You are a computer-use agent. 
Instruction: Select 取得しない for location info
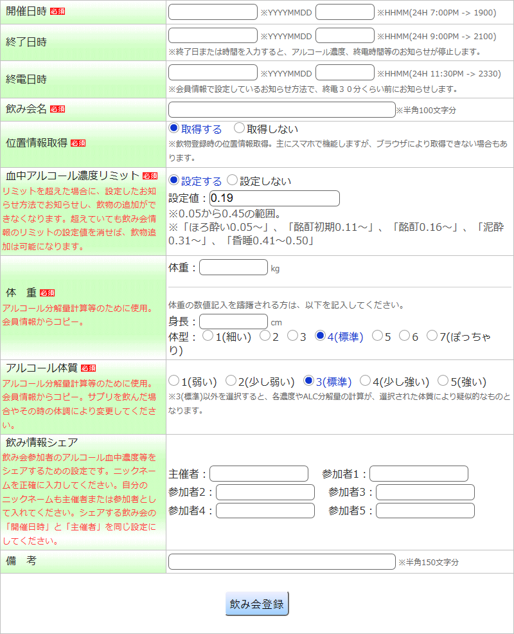click(240, 129)
